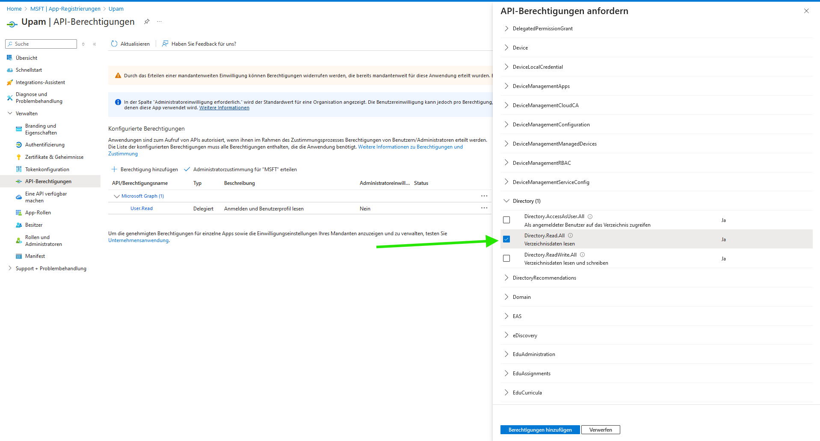Uncheck the Directory.Read.All permission
Screen dimensions: 820x441
point(506,239)
